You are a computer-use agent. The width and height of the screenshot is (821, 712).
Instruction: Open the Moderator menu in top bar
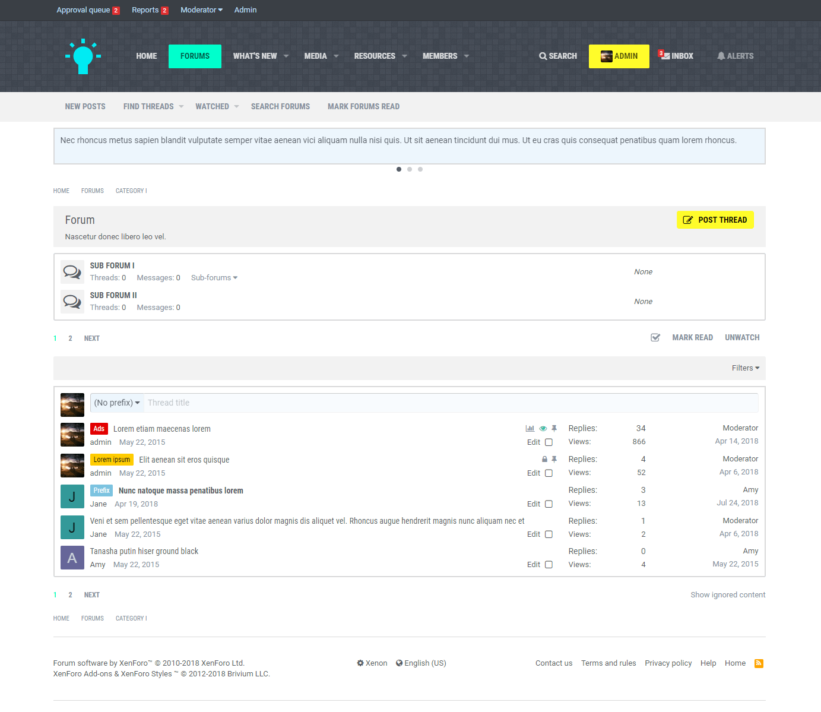pyautogui.click(x=201, y=10)
